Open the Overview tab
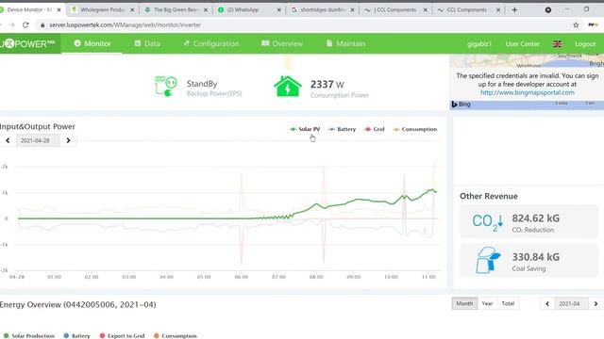 point(282,43)
